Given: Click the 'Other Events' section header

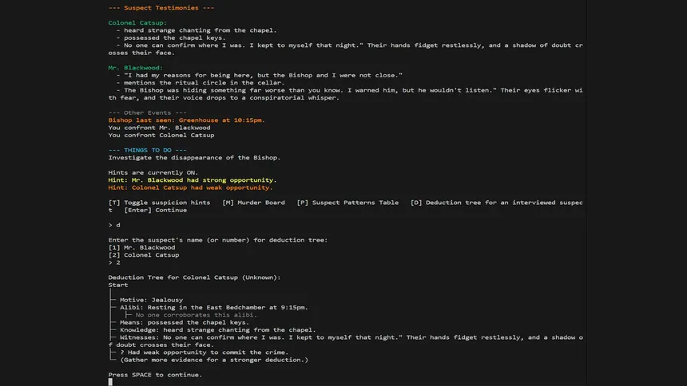Looking at the screenshot, I should click(x=147, y=112).
